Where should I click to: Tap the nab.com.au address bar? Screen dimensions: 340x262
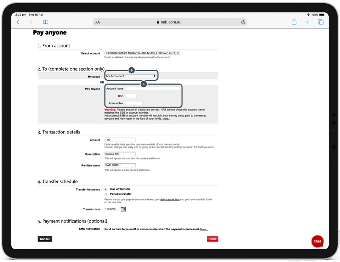click(169, 22)
